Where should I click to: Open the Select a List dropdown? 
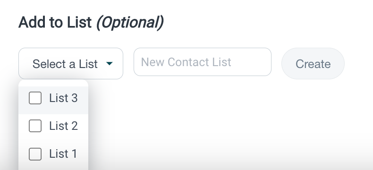point(71,63)
